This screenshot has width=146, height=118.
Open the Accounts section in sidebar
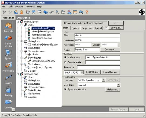tap(8, 27)
